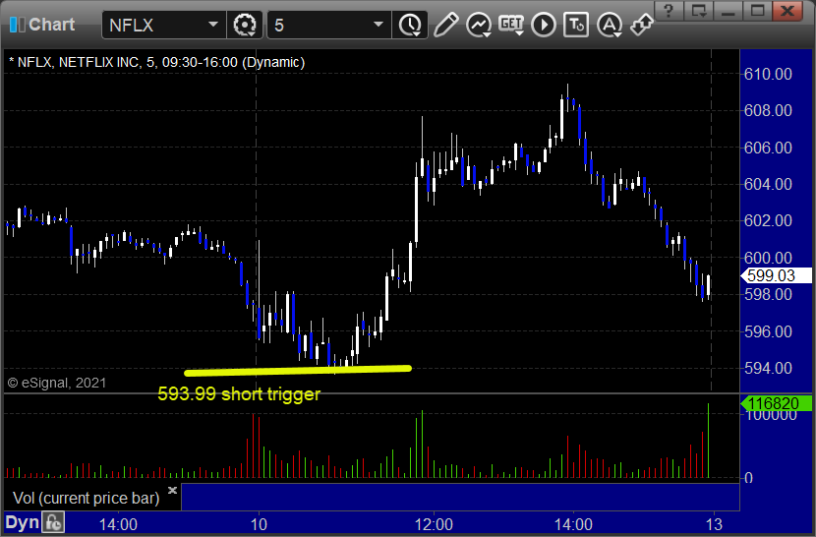Open the time template clock icon
Screen dimensions: 816x537
pos(411,25)
